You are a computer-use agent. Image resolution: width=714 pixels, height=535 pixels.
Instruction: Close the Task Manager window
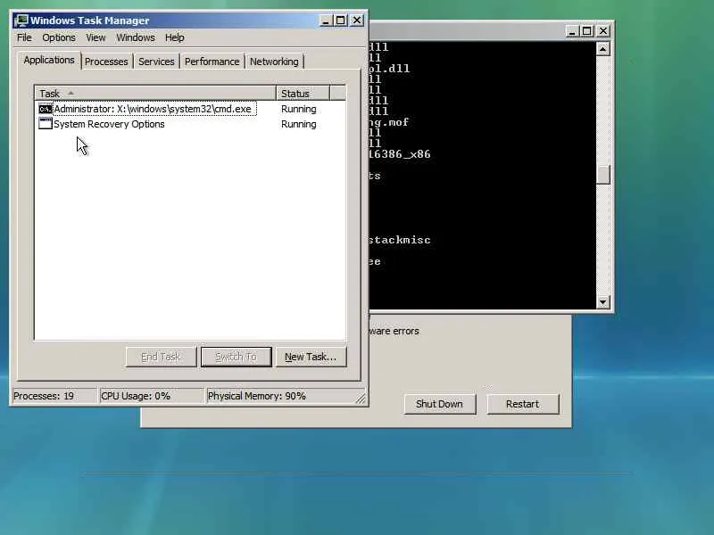[x=357, y=21]
